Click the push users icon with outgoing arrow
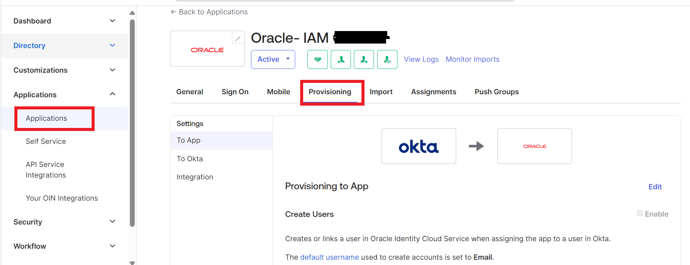 [x=364, y=59]
